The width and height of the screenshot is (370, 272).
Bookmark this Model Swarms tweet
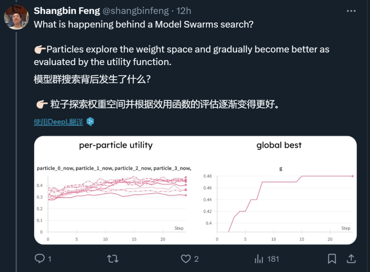click(332, 259)
